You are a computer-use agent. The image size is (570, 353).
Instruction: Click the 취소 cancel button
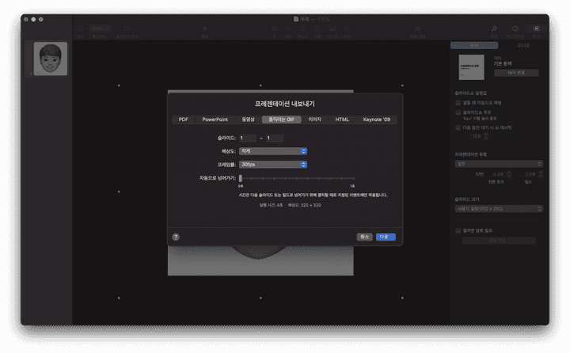[x=364, y=237]
